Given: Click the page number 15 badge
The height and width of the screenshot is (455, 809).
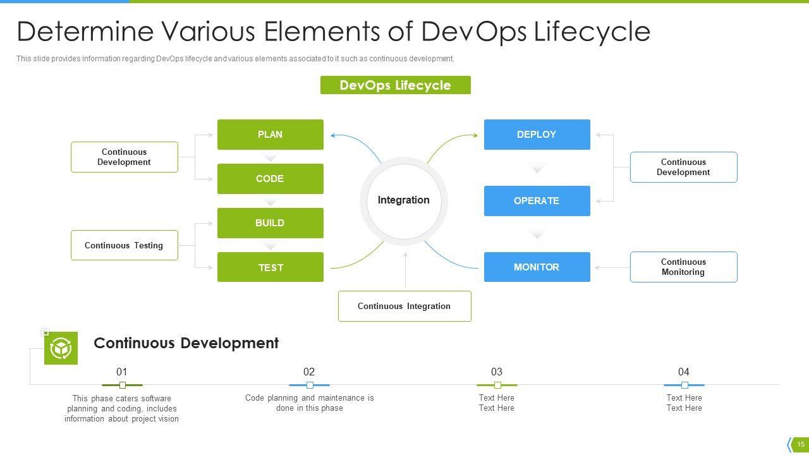Looking at the screenshot, I should 800,444.
